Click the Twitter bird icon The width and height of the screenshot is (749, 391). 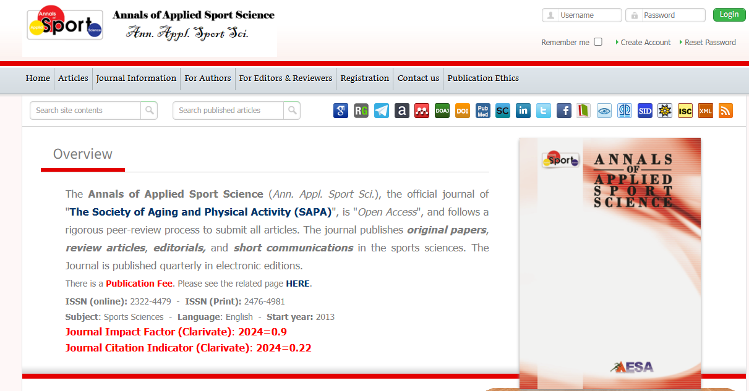pyautogui.click(x=544, y=111)
